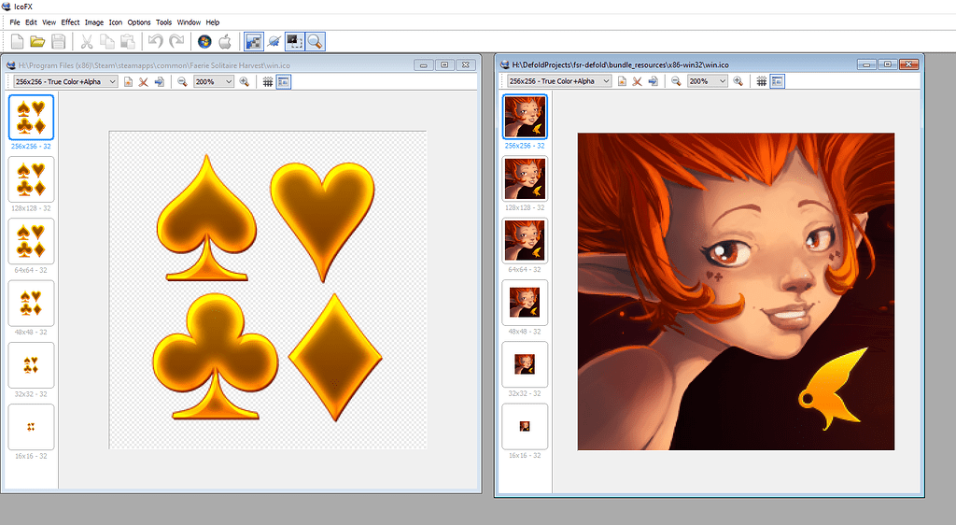
Task: Click the magnifier preview icon in main toolbar
Action: pos(316,41)
